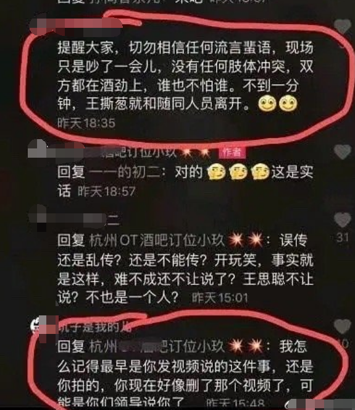This screenshot has width=355, height=410.
Task: Open the blurred avatar of the first commenter
Action: [x=39, y=25]
